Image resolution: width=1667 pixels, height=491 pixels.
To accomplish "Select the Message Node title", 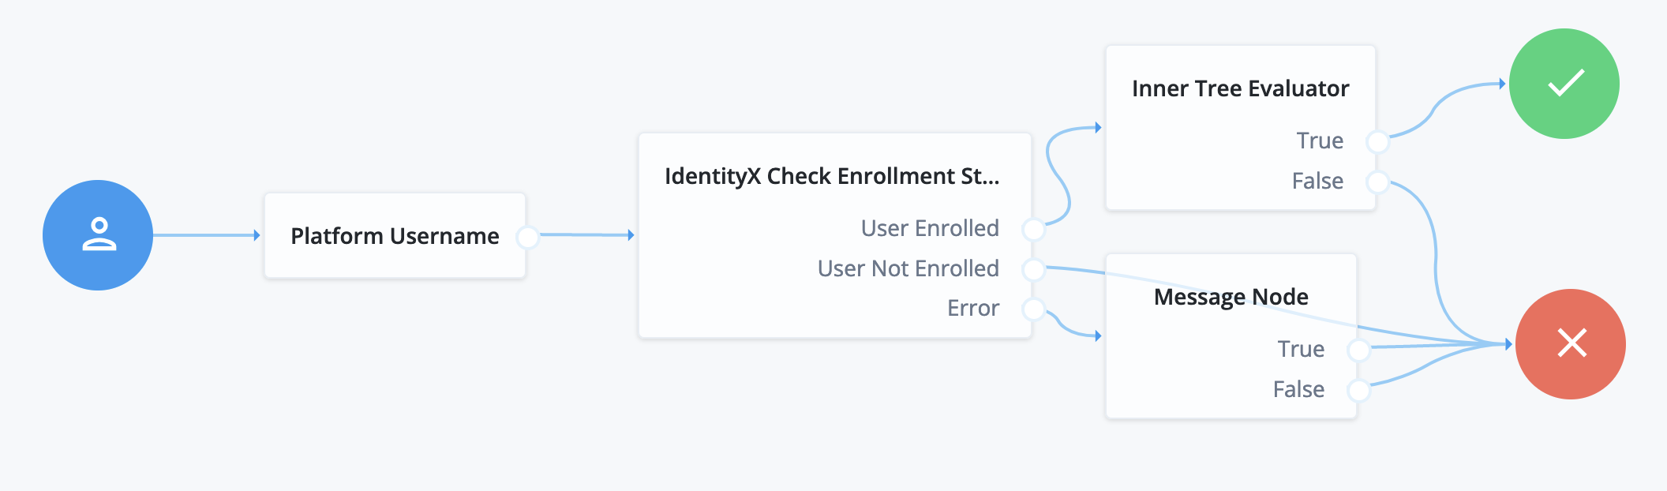I will pos(1231,297).
